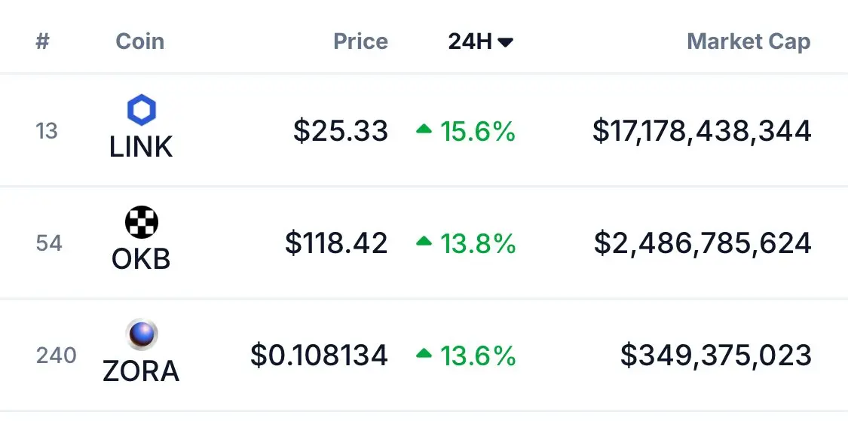Select the LINK price $25.33 cell

[x=341, y=131]
